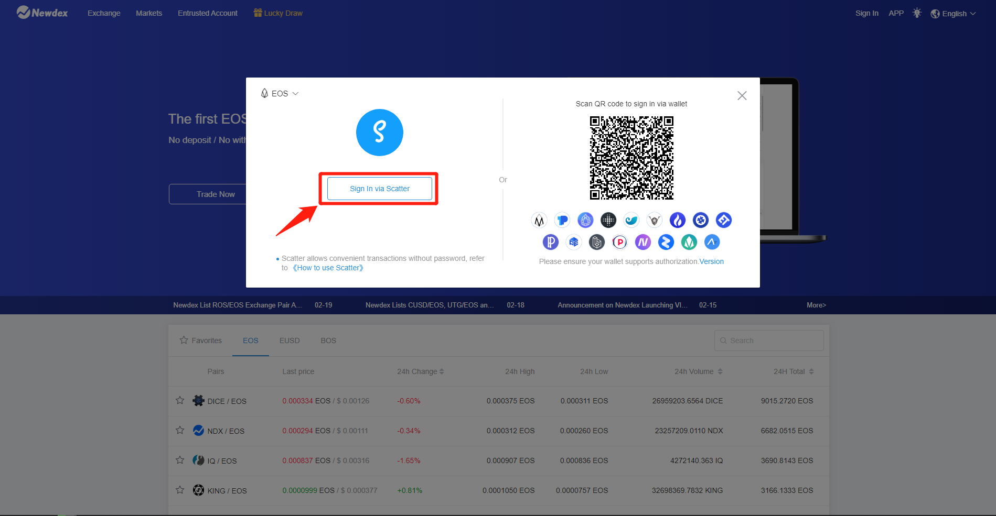
Task: Click the IQ 24h change -1.65%
Action: (x=409, y=460)
